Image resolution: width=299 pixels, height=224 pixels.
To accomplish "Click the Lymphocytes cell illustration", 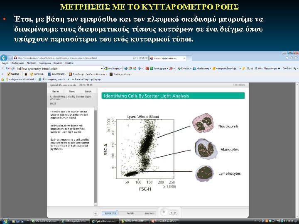I will pos(205,173).
